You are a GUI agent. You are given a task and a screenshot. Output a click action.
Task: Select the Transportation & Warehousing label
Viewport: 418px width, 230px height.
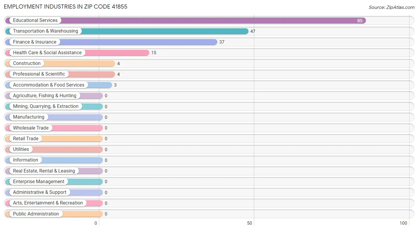click(x=45, y=31)
